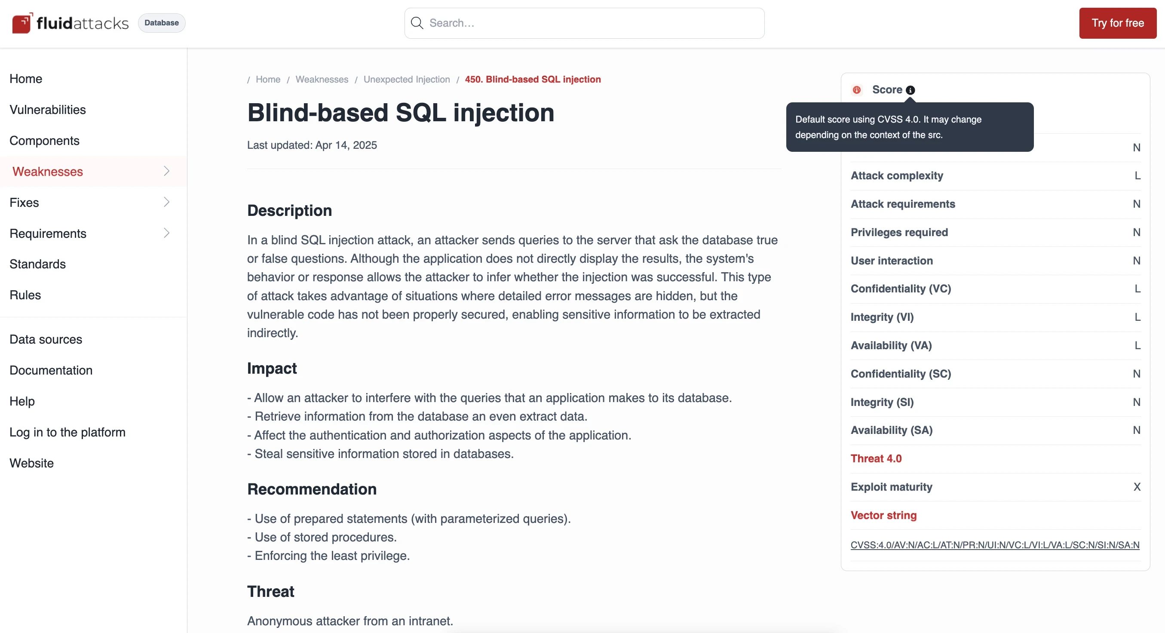This screenshot has width=1165, height=633.
Task: Click the Availability (SA) row label
Action: [x=892, y=430]
